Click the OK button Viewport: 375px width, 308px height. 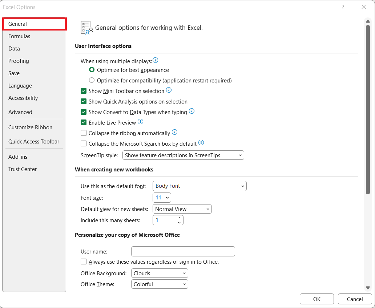pyautogui.click(x=316, y=299)
